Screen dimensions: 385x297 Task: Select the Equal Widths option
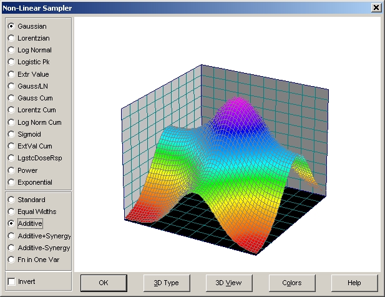coord(11,212)
